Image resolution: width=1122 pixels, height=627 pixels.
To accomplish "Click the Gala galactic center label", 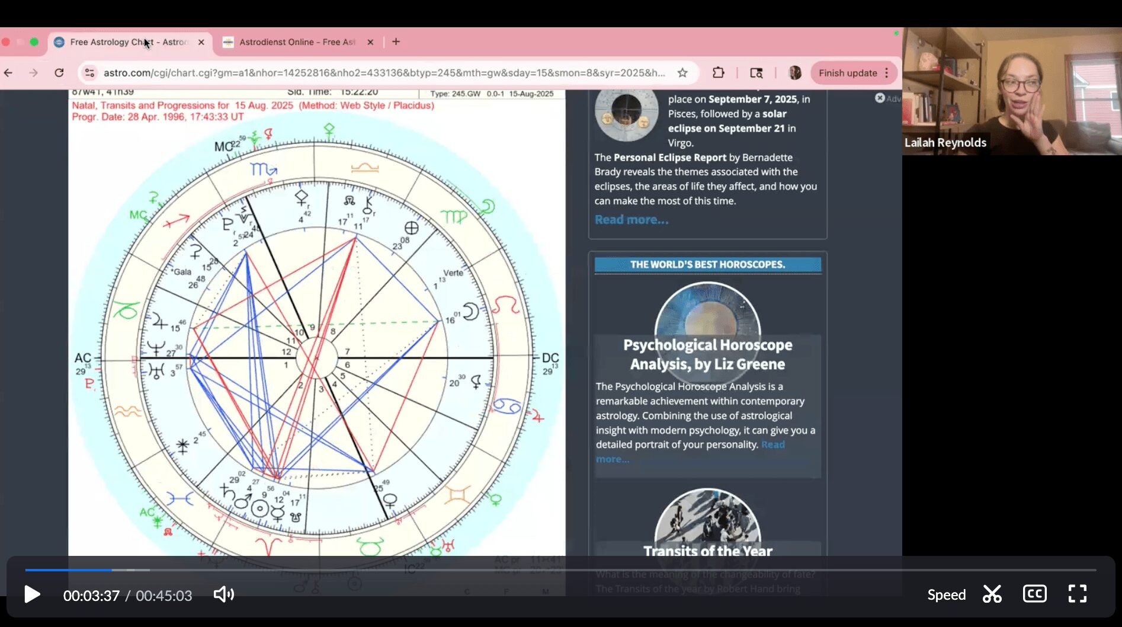I will click(x=182, y=272).
